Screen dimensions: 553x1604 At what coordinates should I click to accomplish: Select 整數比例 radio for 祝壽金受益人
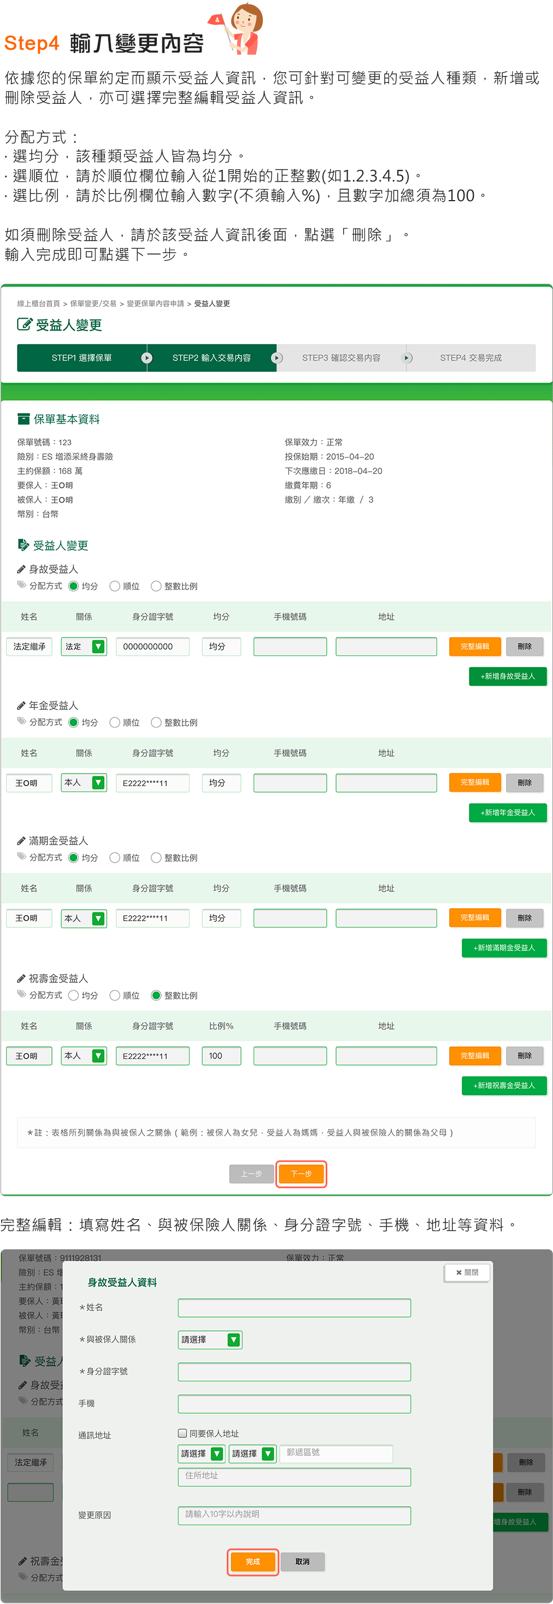pyautogui.click(x=156, y=995)
